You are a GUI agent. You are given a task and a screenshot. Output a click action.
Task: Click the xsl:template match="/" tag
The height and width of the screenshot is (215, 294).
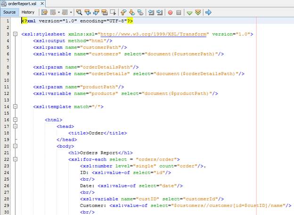coord(68,107)
